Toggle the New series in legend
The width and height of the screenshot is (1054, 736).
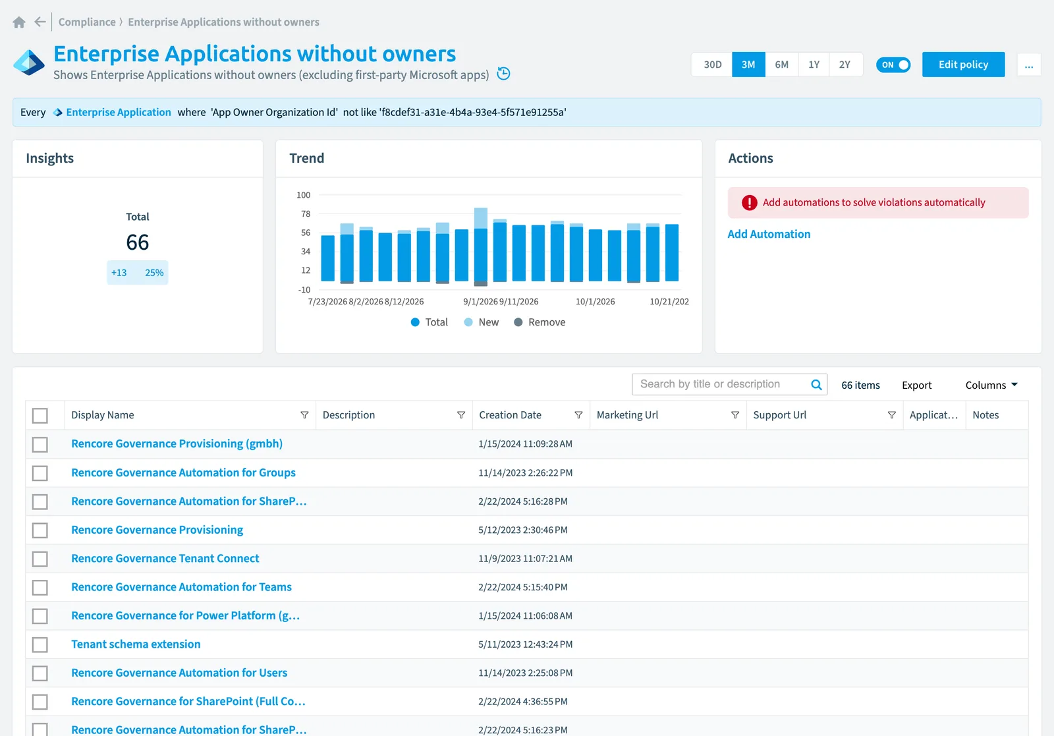pos(482,322)
